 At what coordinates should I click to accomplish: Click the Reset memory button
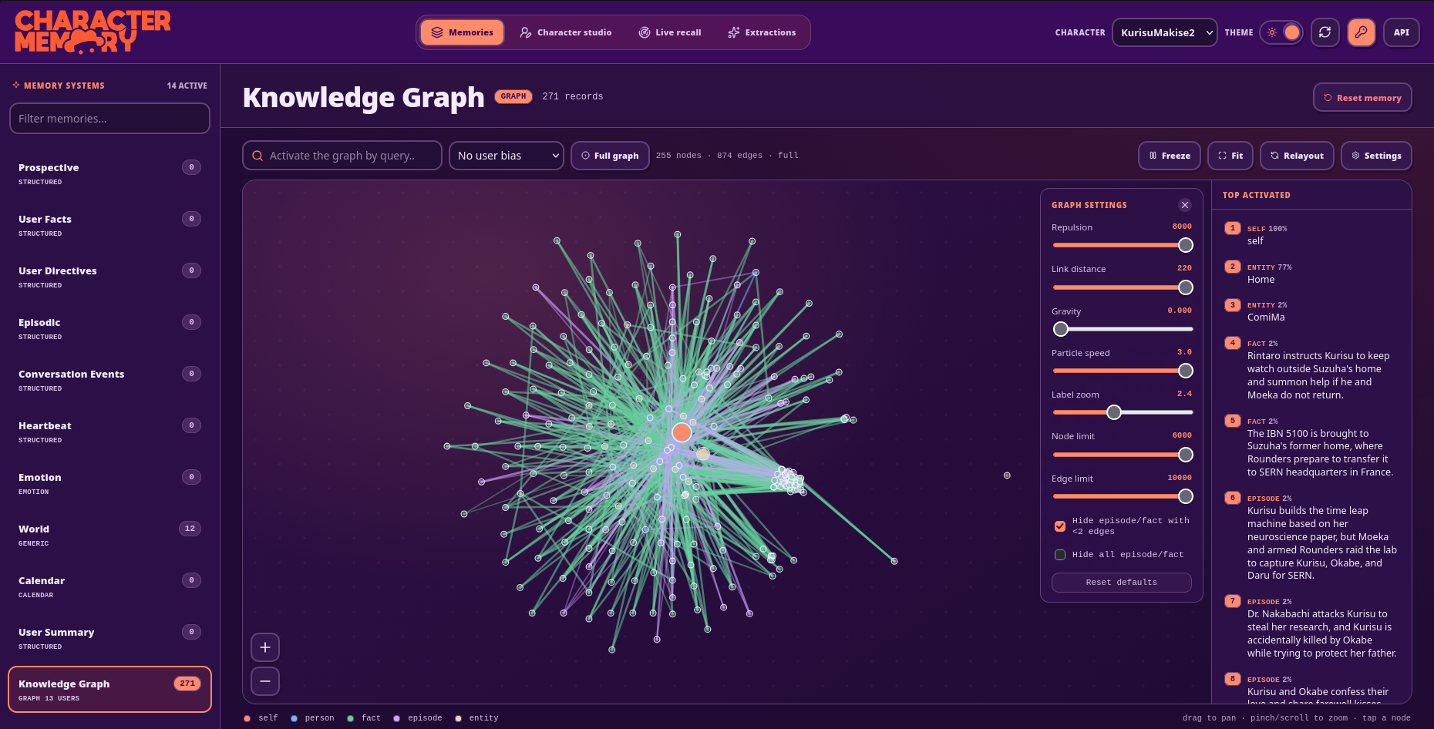pos(1362,98)
